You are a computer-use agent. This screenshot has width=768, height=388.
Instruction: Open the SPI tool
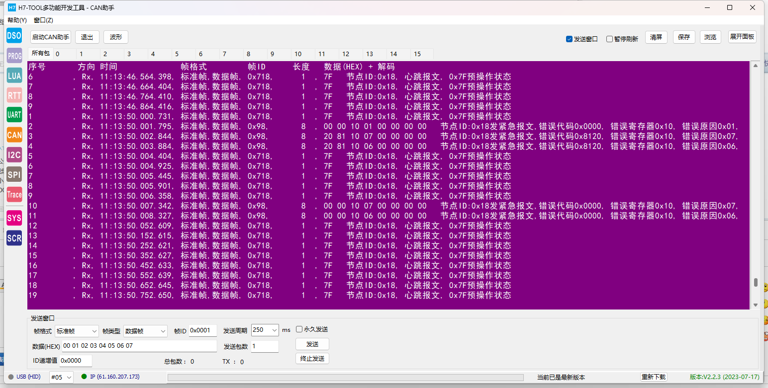(14, 174)
